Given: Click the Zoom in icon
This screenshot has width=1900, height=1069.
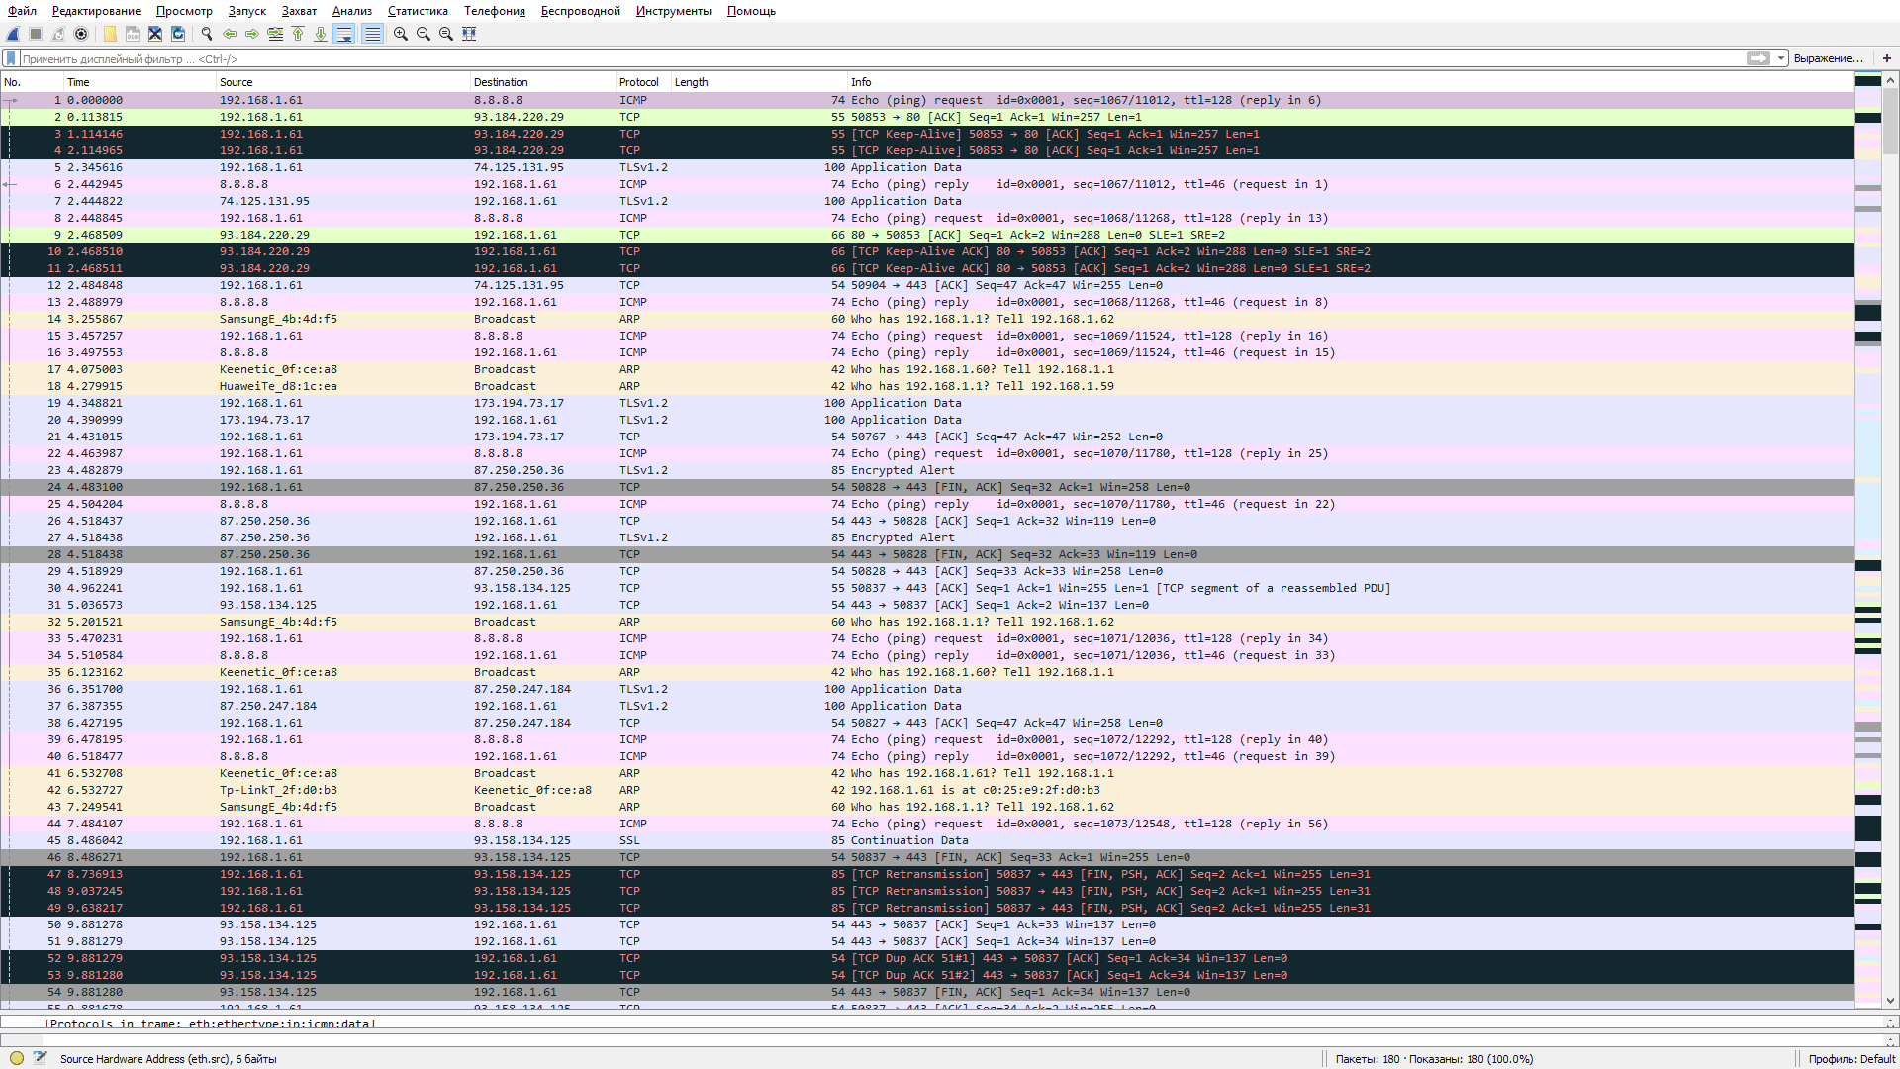Looking at the screenshot, I should tap(400, 34).
